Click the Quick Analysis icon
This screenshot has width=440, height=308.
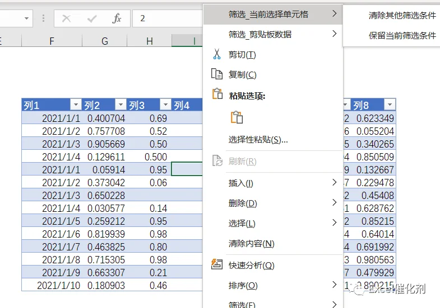216,264
